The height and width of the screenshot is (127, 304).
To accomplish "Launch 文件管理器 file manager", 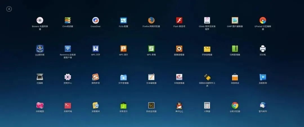I will (124, 77).
